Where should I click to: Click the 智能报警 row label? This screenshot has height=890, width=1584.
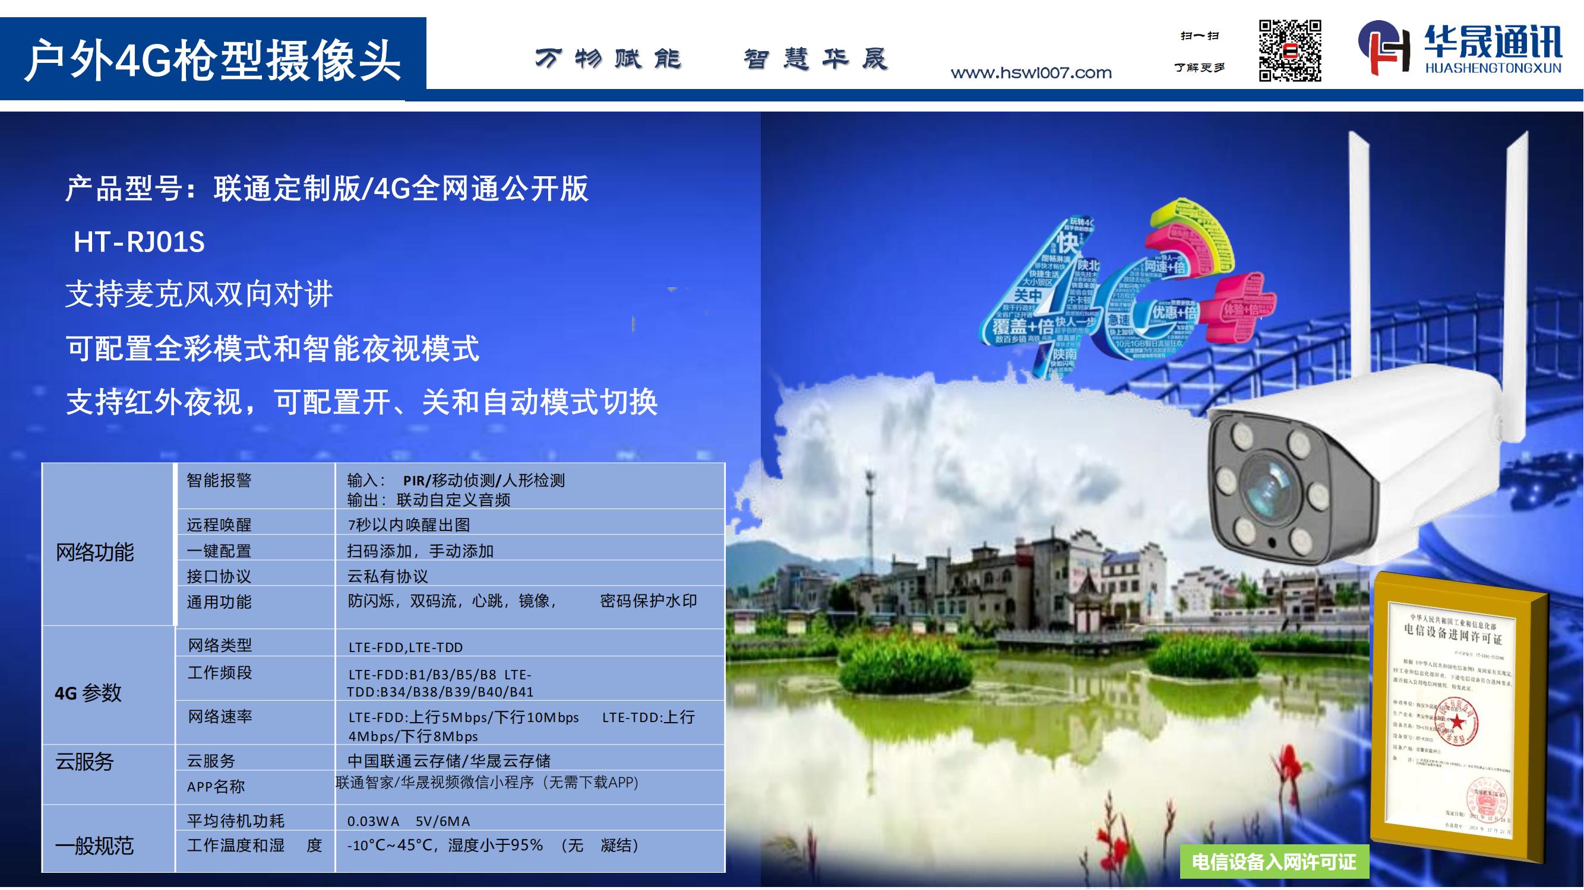[x=219, y=479]
